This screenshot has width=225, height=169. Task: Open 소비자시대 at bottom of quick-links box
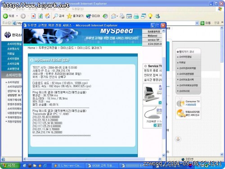point(184,91)
